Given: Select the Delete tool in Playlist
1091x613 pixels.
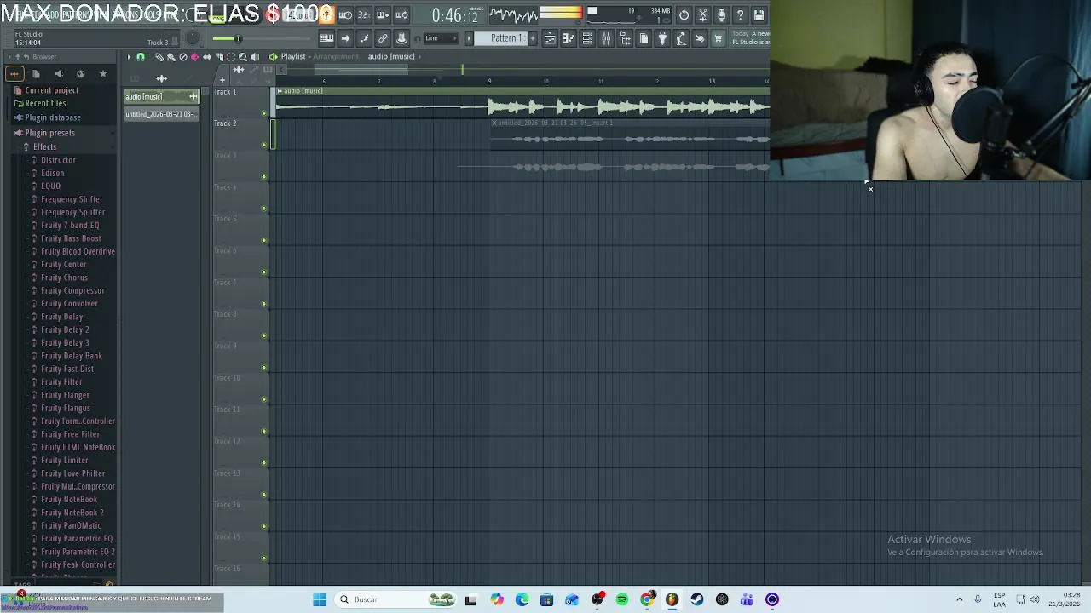Looking at the screenshot, I should click(x=182, y=57).
